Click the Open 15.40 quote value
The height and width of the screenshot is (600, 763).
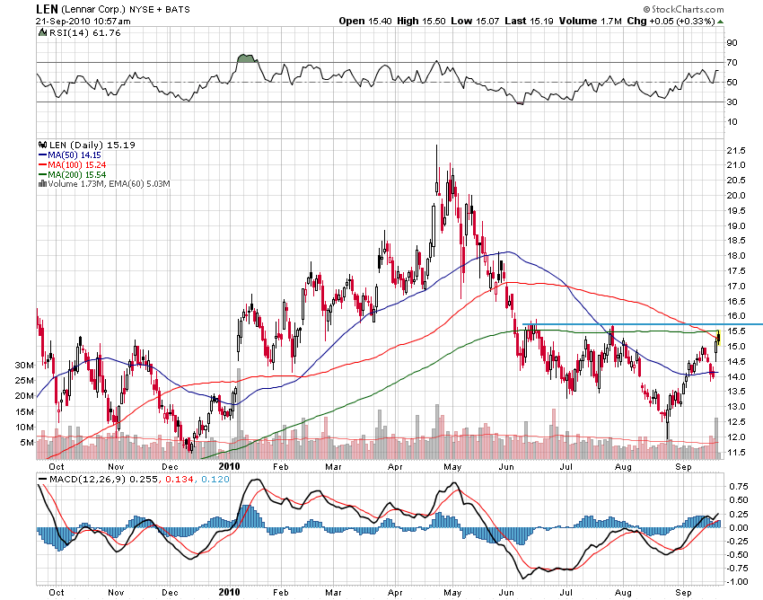pyautogui.click(x=365, y=21)
